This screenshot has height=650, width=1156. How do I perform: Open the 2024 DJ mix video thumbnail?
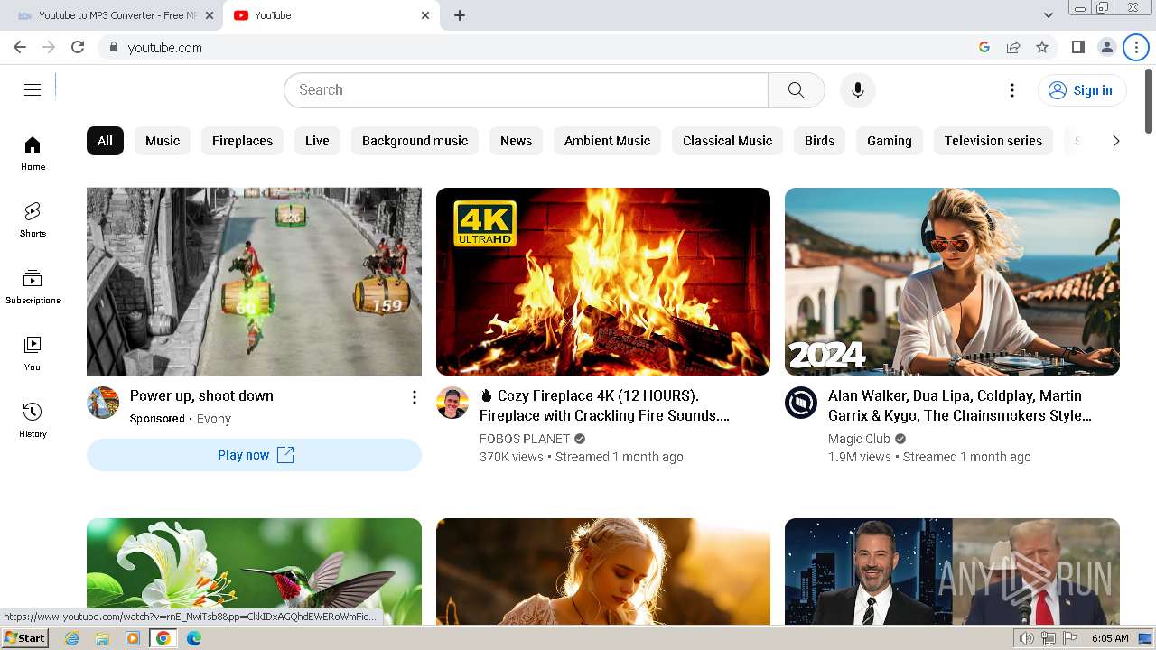tap(952, 282)
